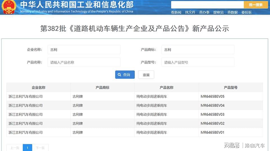Open the 找文件 navigation menu
Image resolution: width=270 pixels, height=151 pixels.
(190, 12)
